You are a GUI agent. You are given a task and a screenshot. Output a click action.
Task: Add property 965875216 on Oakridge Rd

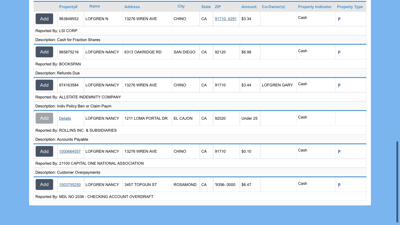point(44,52)
